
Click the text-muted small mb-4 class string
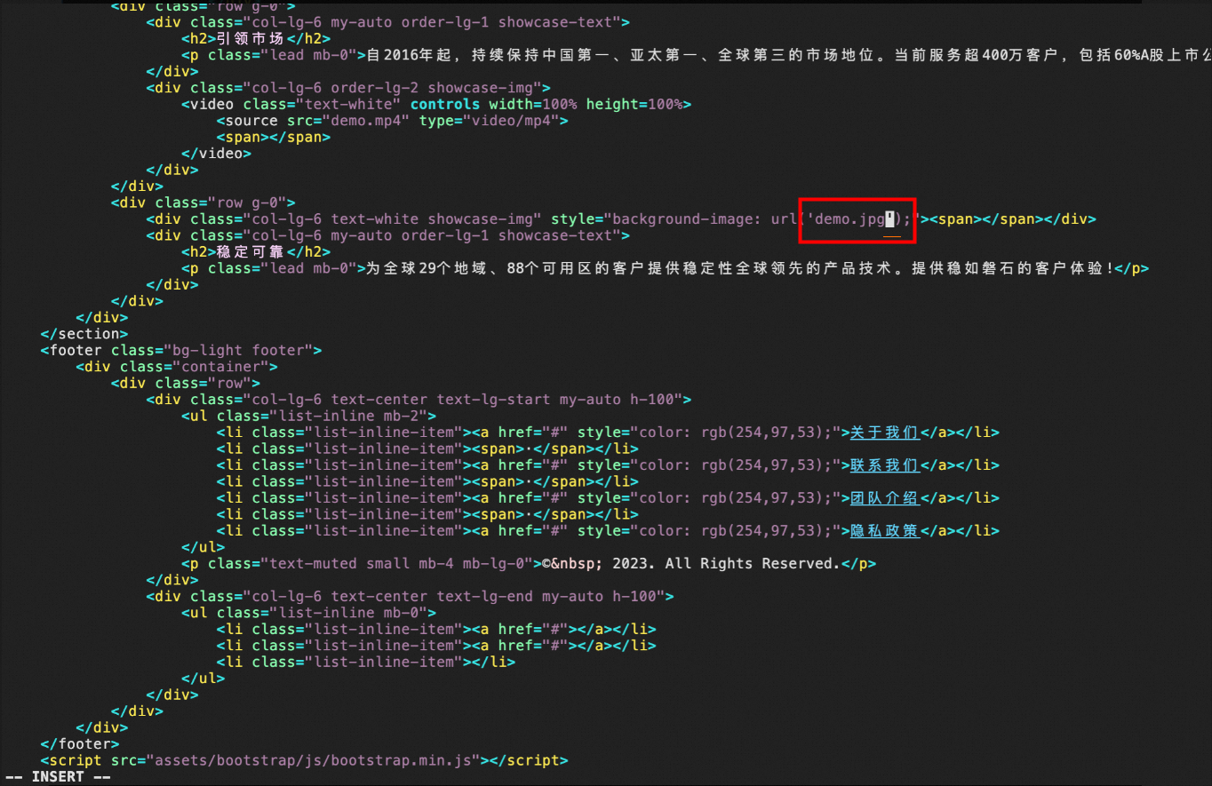click(x=396, y=564)
